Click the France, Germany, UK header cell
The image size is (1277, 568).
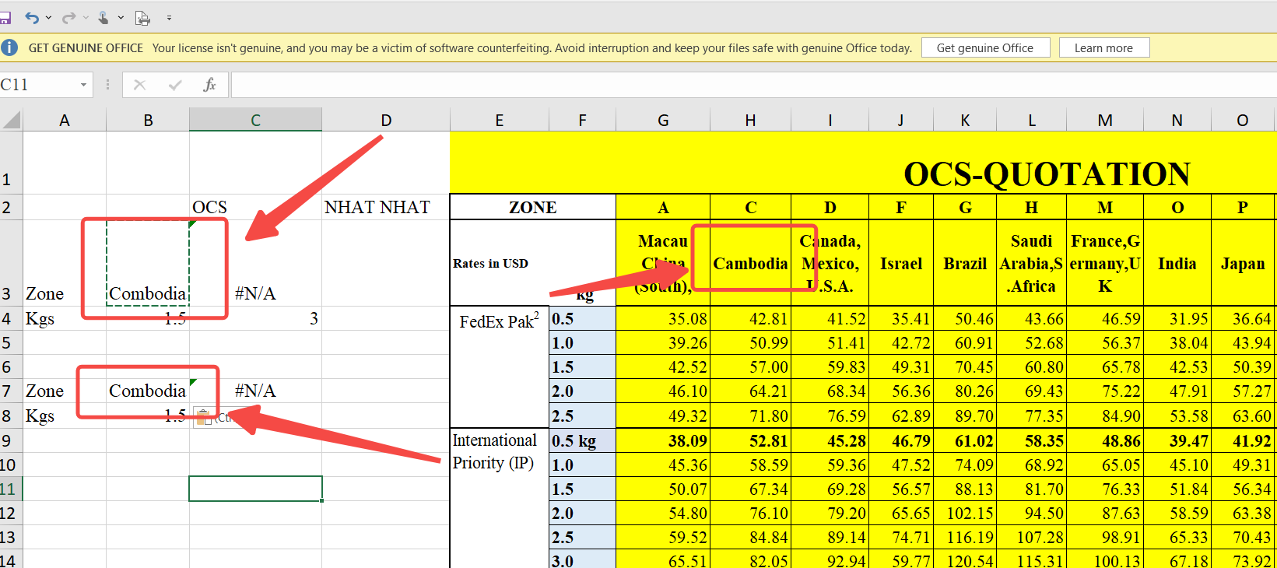(1105, 263)
